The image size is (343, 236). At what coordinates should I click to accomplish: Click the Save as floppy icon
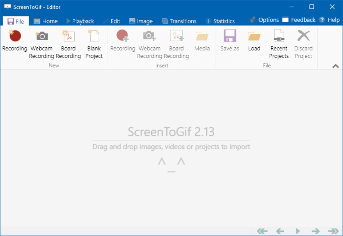click(230, 36)
